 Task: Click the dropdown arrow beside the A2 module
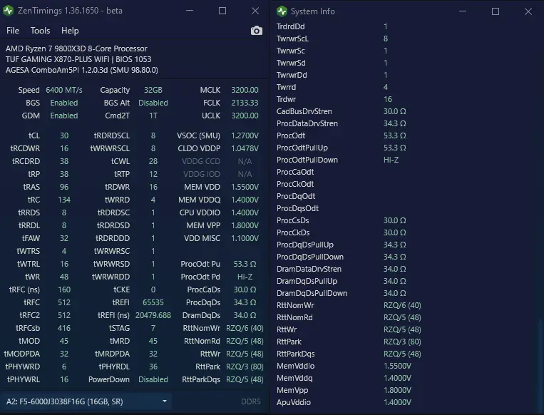click(x=165, y=401)
